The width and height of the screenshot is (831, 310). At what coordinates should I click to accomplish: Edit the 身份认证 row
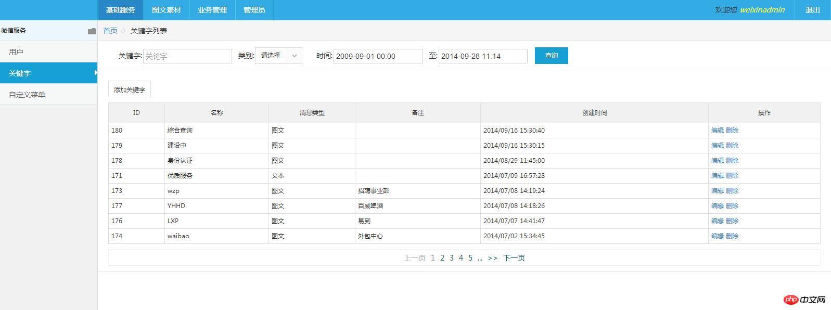click(x=718, y=161)
